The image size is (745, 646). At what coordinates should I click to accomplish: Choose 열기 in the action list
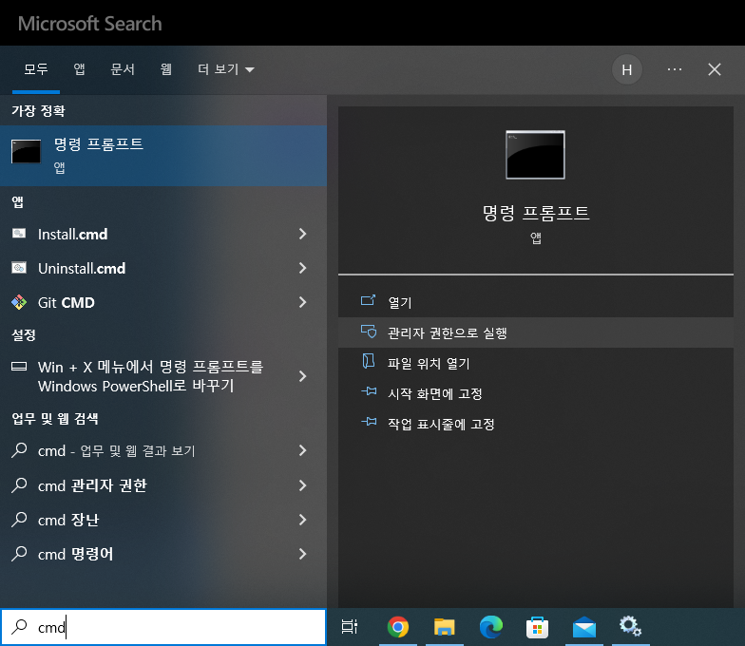[x=536, y=302]
